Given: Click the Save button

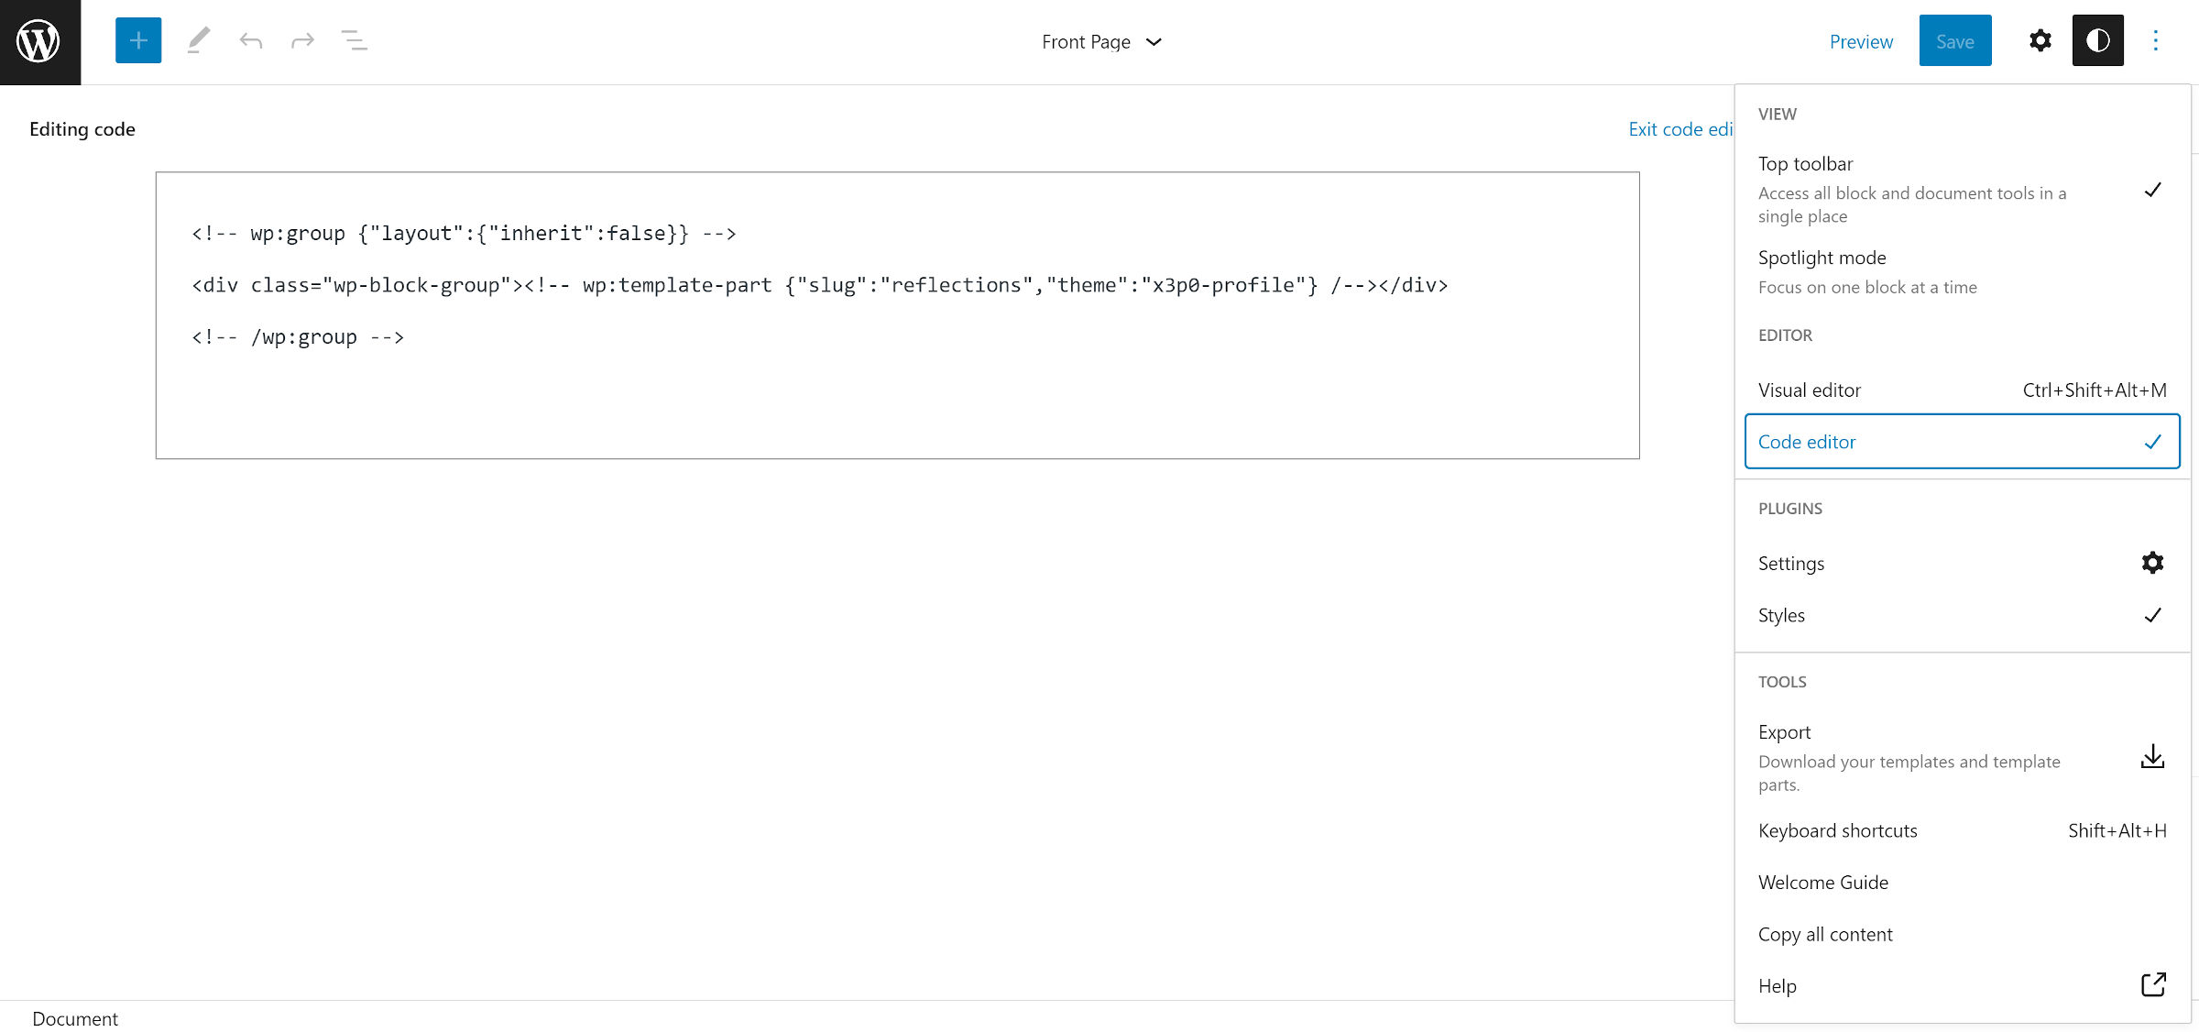Looking at the screenshot, I should tap(1954, 41).
